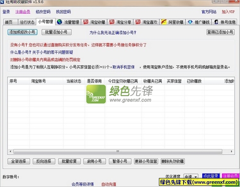Select the 小号管理 tab
The image size is (240, 187).
pos(45,22)
